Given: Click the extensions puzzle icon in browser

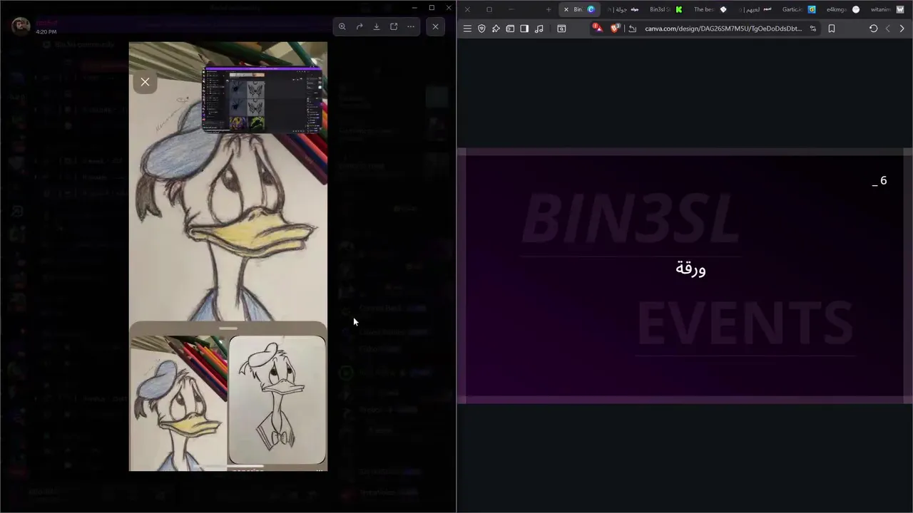Looking at the screenshot, I should (x=496, y=28).
